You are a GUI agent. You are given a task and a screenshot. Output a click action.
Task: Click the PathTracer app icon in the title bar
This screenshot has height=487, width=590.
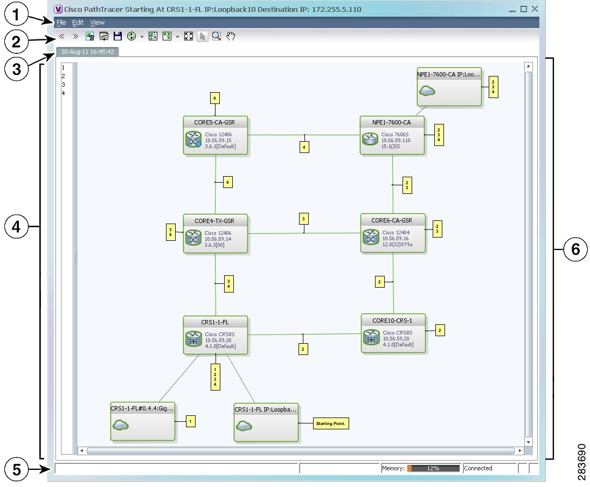[58, 9]
